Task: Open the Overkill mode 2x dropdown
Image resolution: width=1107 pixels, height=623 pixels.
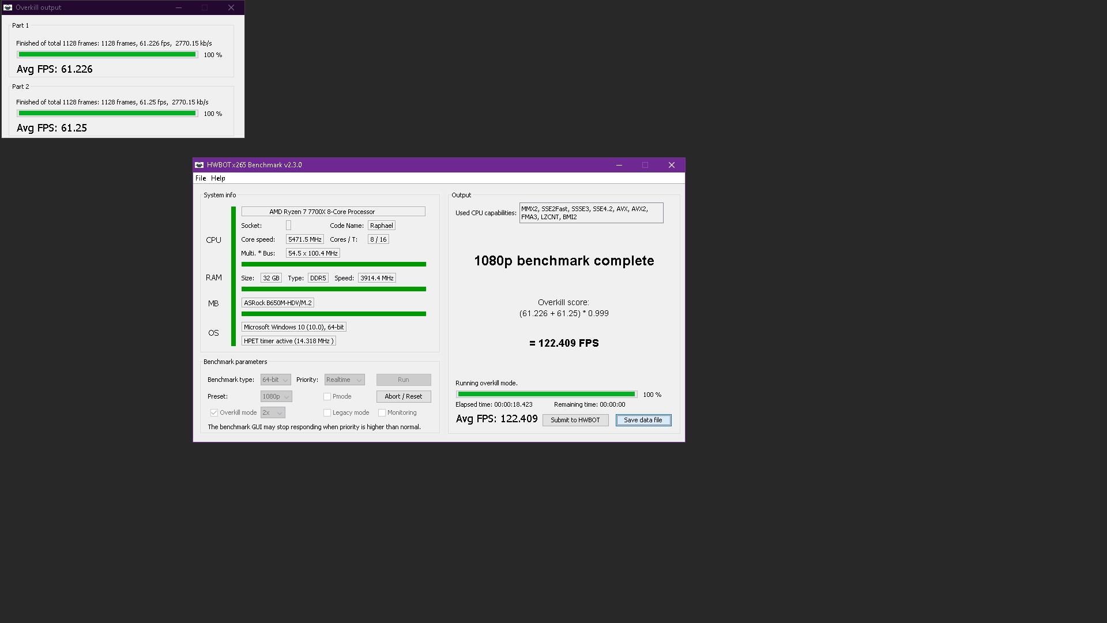Action: click(273, 412)
